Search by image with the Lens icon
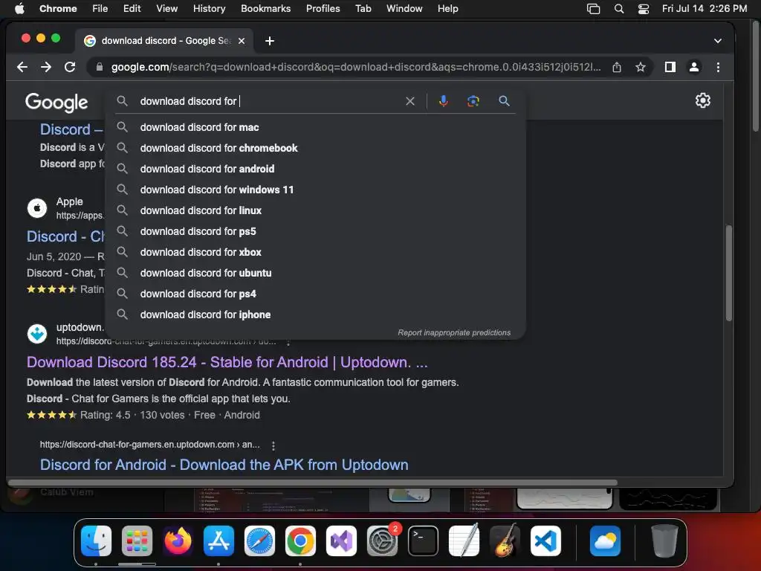The width and height of the screenshot is (761, 571). coord(473,101)
